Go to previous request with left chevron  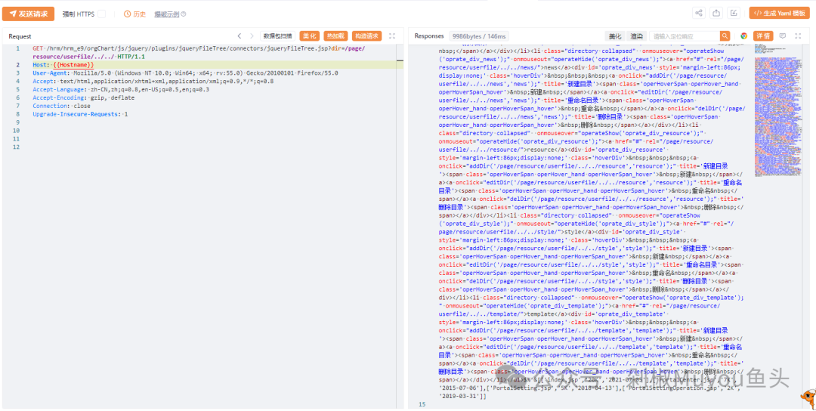(x=240, y=36)
